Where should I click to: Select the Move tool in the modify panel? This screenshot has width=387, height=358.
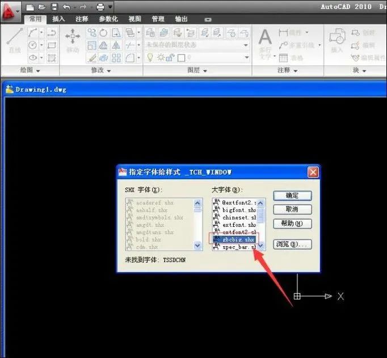point(73,40)
